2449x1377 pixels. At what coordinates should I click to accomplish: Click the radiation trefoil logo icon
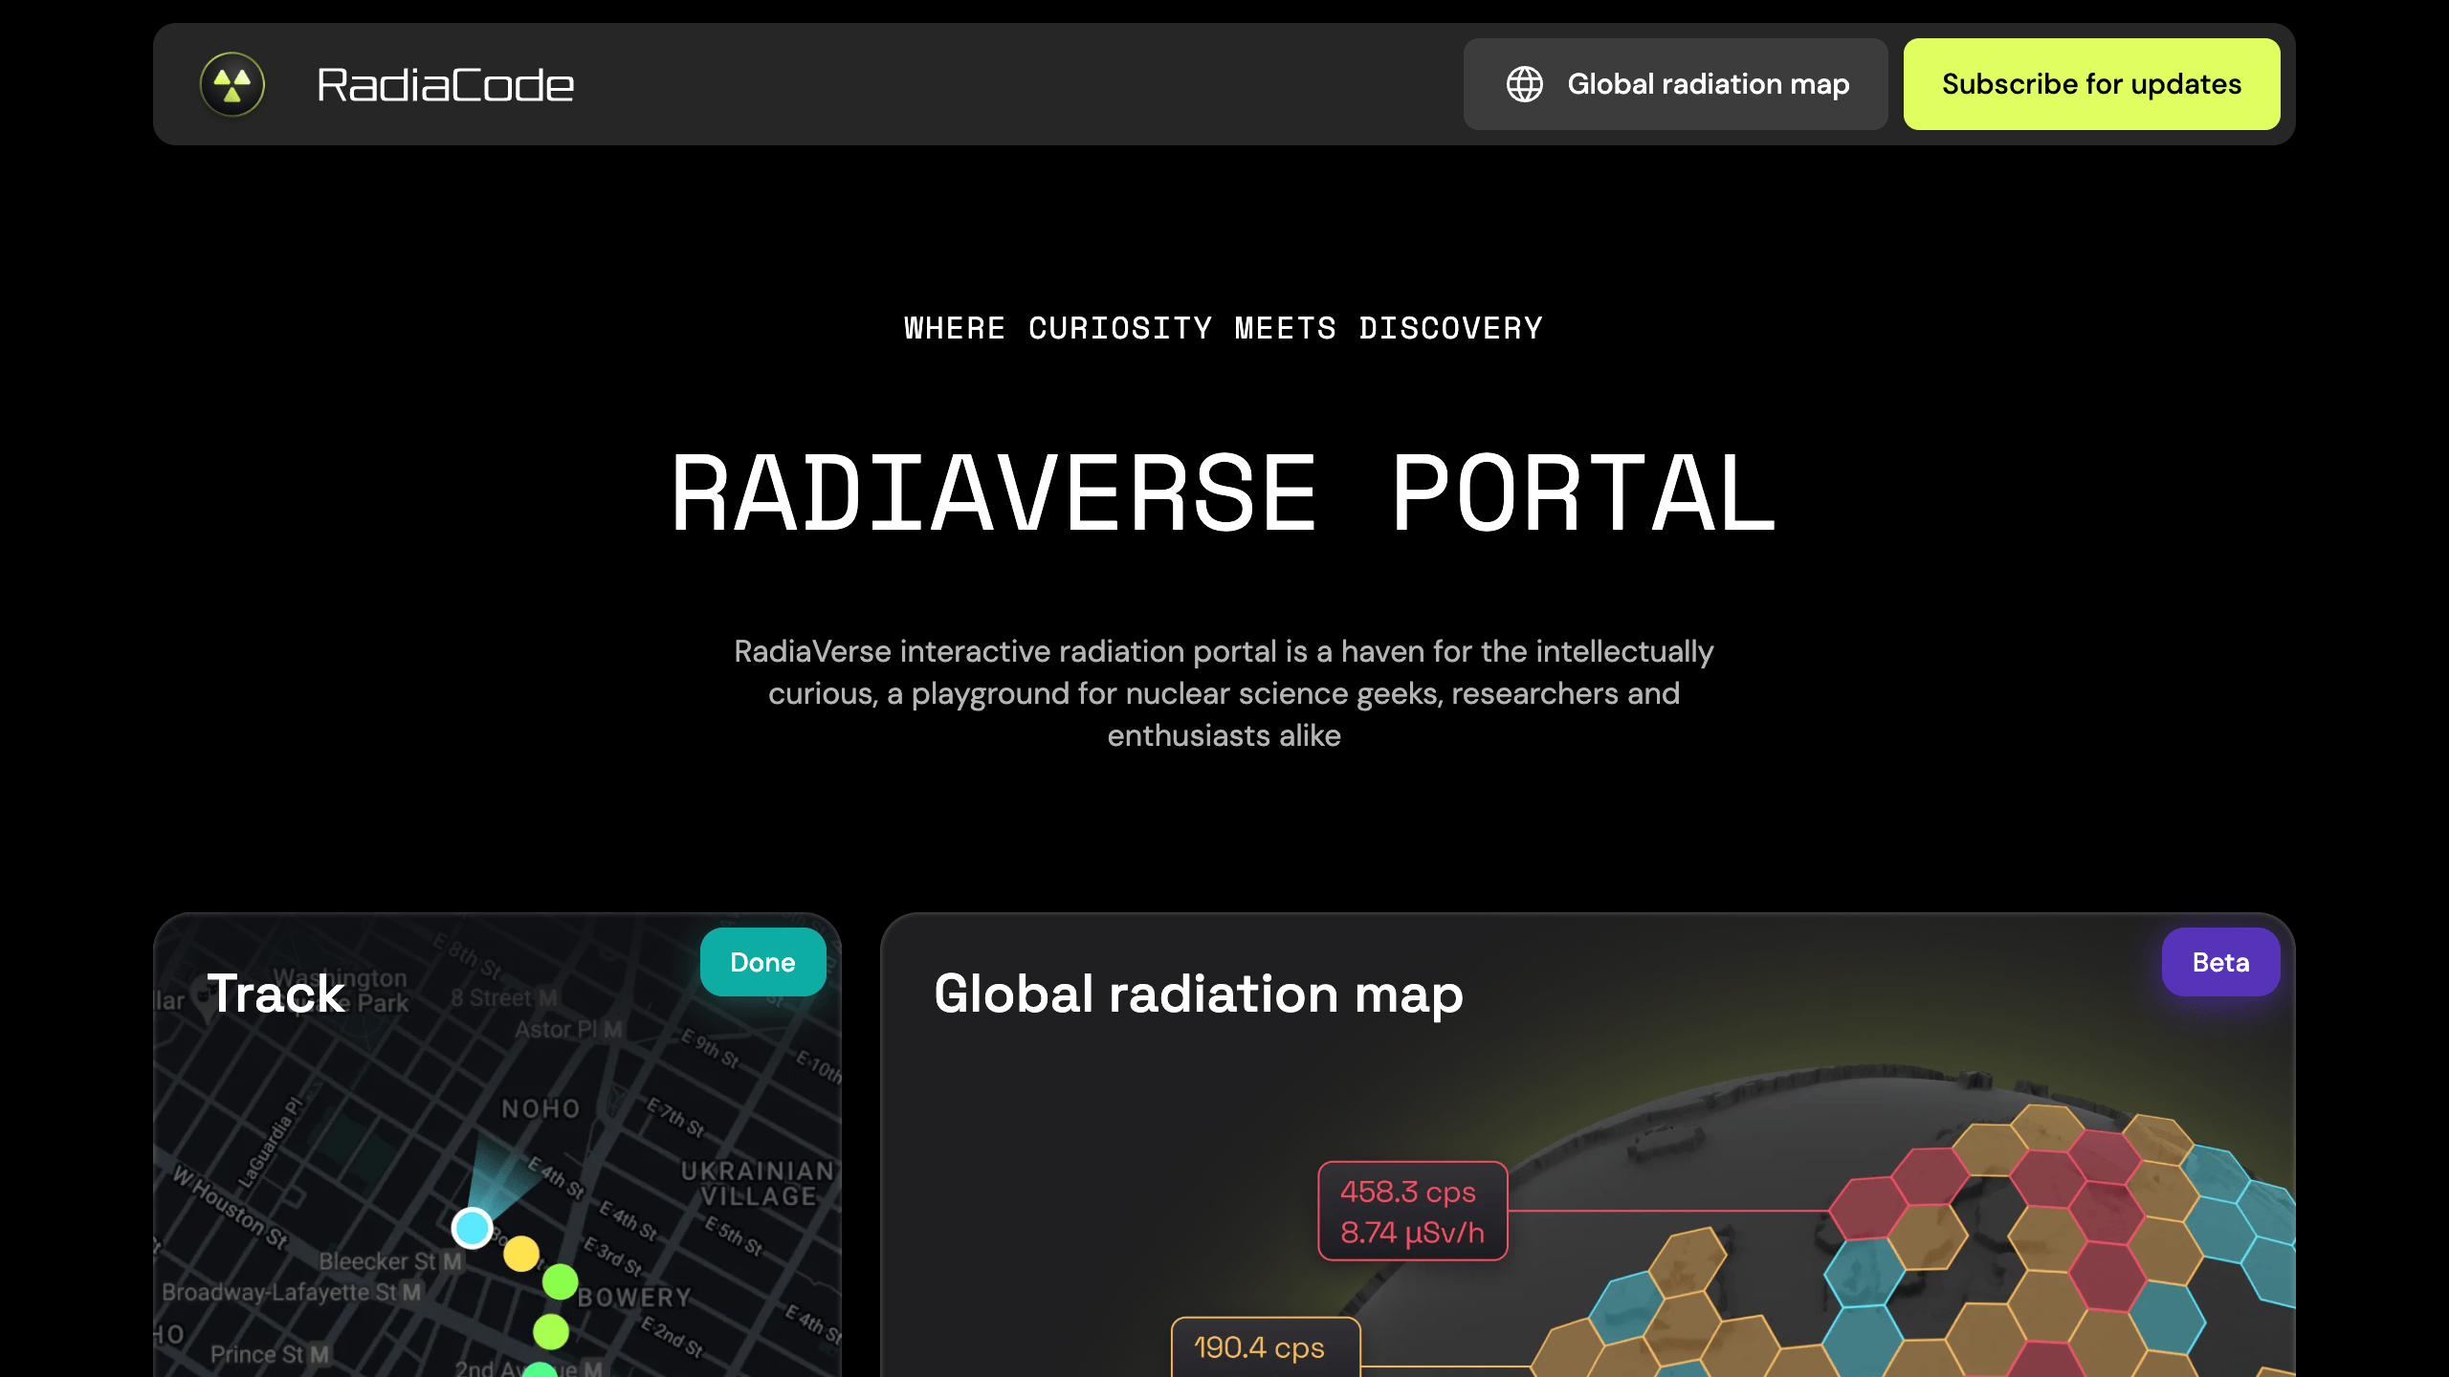pos(232,84)
